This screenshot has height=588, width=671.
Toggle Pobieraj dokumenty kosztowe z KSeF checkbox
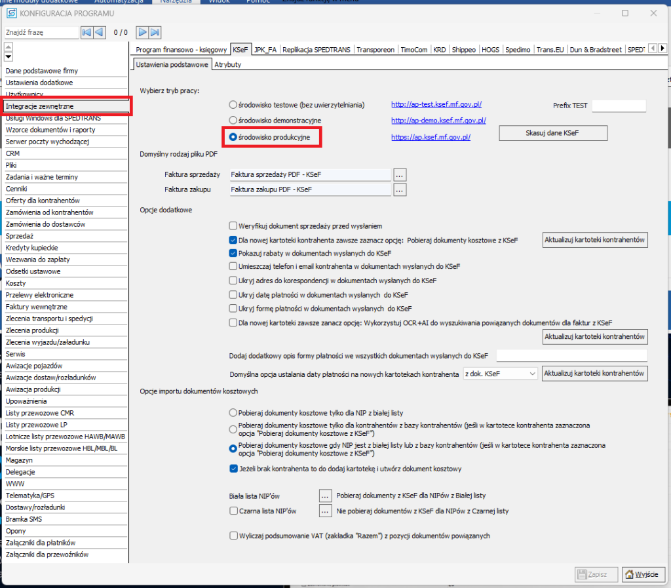[233, 240]
